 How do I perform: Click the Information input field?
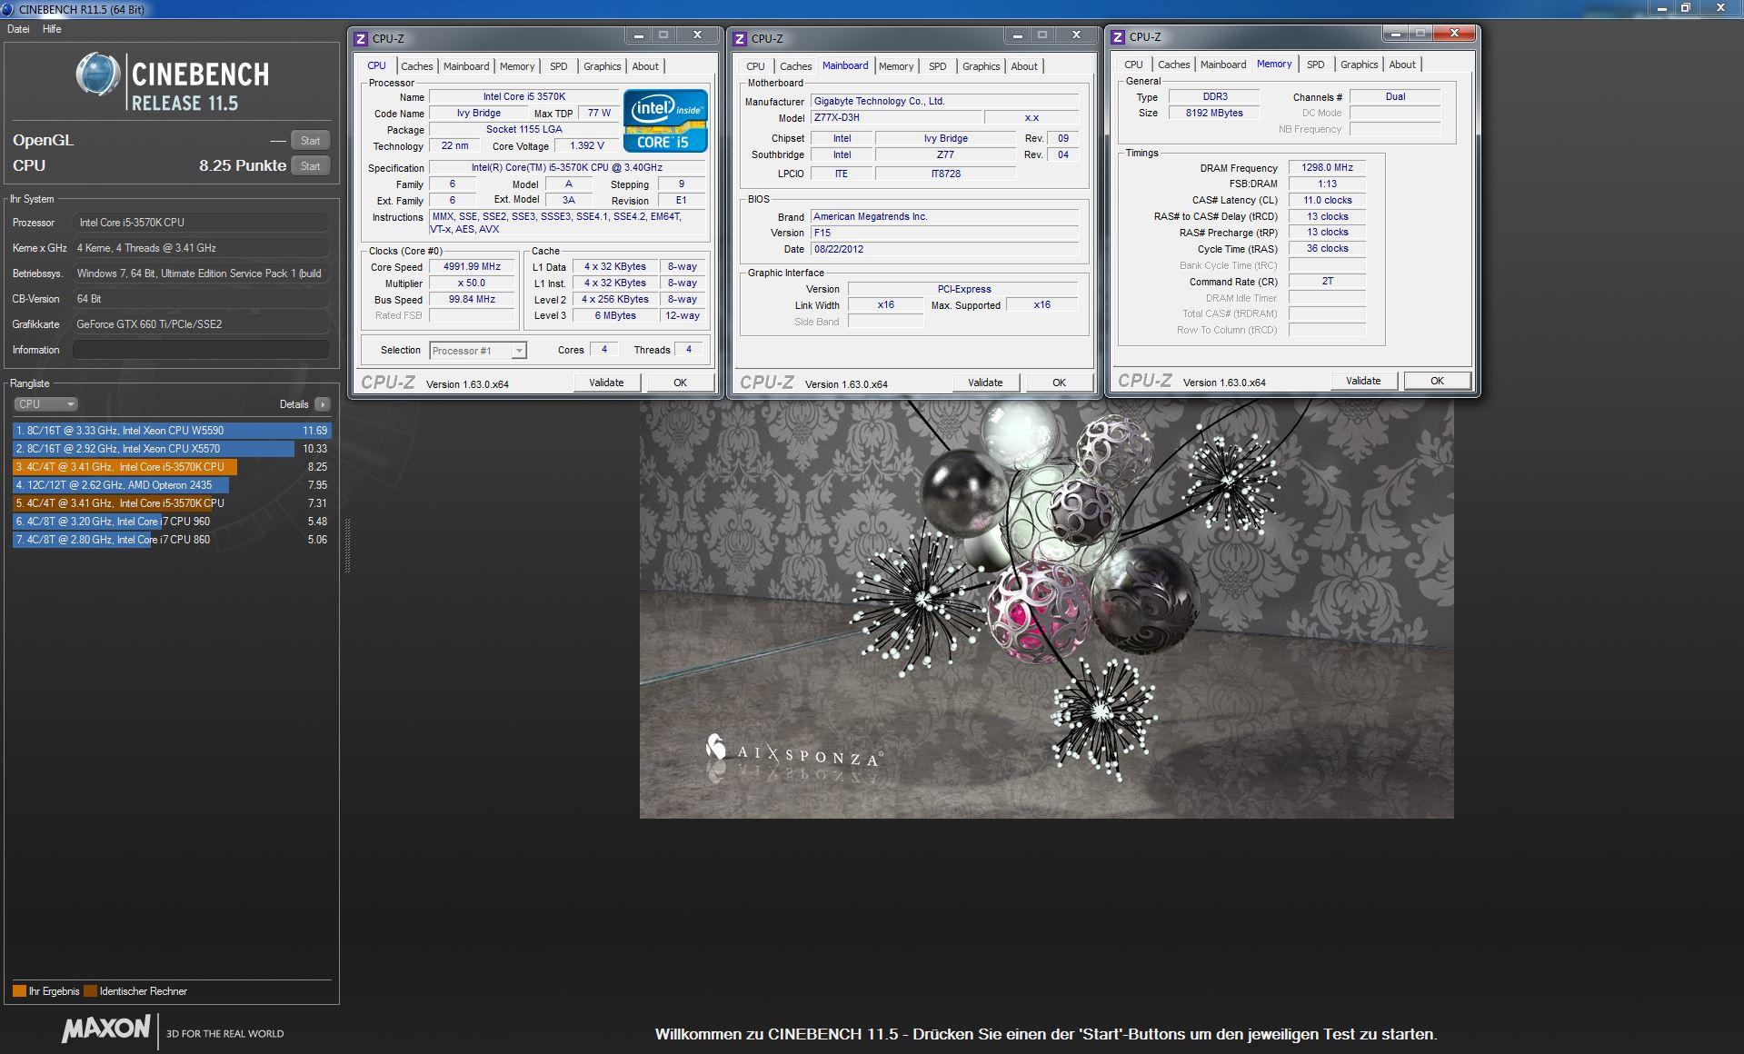coord(201,350)
